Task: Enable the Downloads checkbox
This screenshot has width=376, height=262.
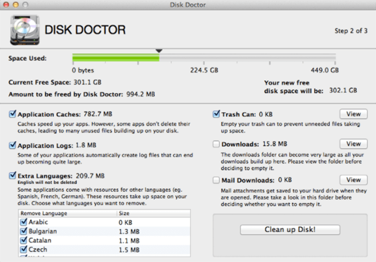Action: tap(216, 144)
